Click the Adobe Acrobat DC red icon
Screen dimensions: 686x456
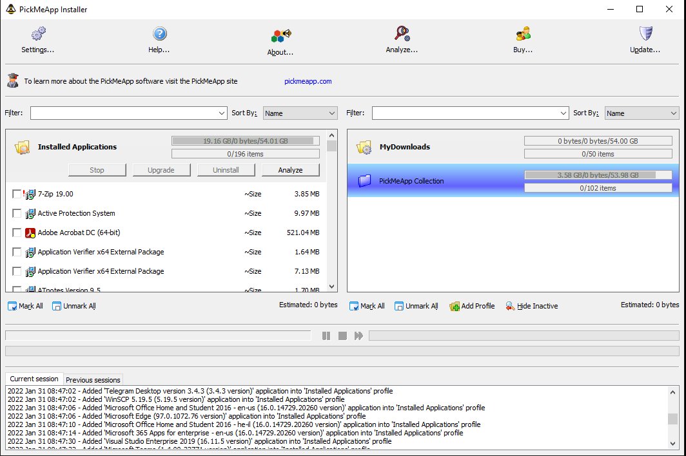point(30,233)
